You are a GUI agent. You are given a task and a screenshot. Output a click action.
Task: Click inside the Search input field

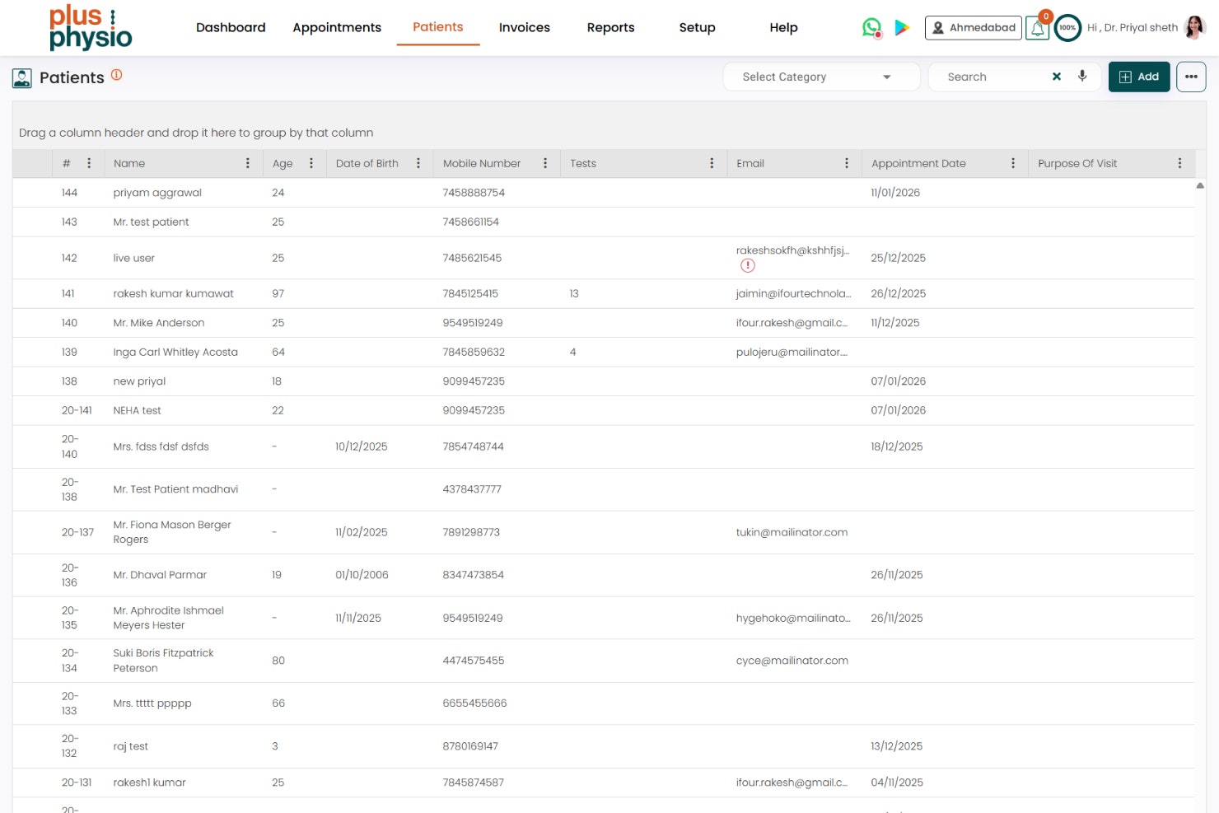pyautogui.click(x=988, y=76)
